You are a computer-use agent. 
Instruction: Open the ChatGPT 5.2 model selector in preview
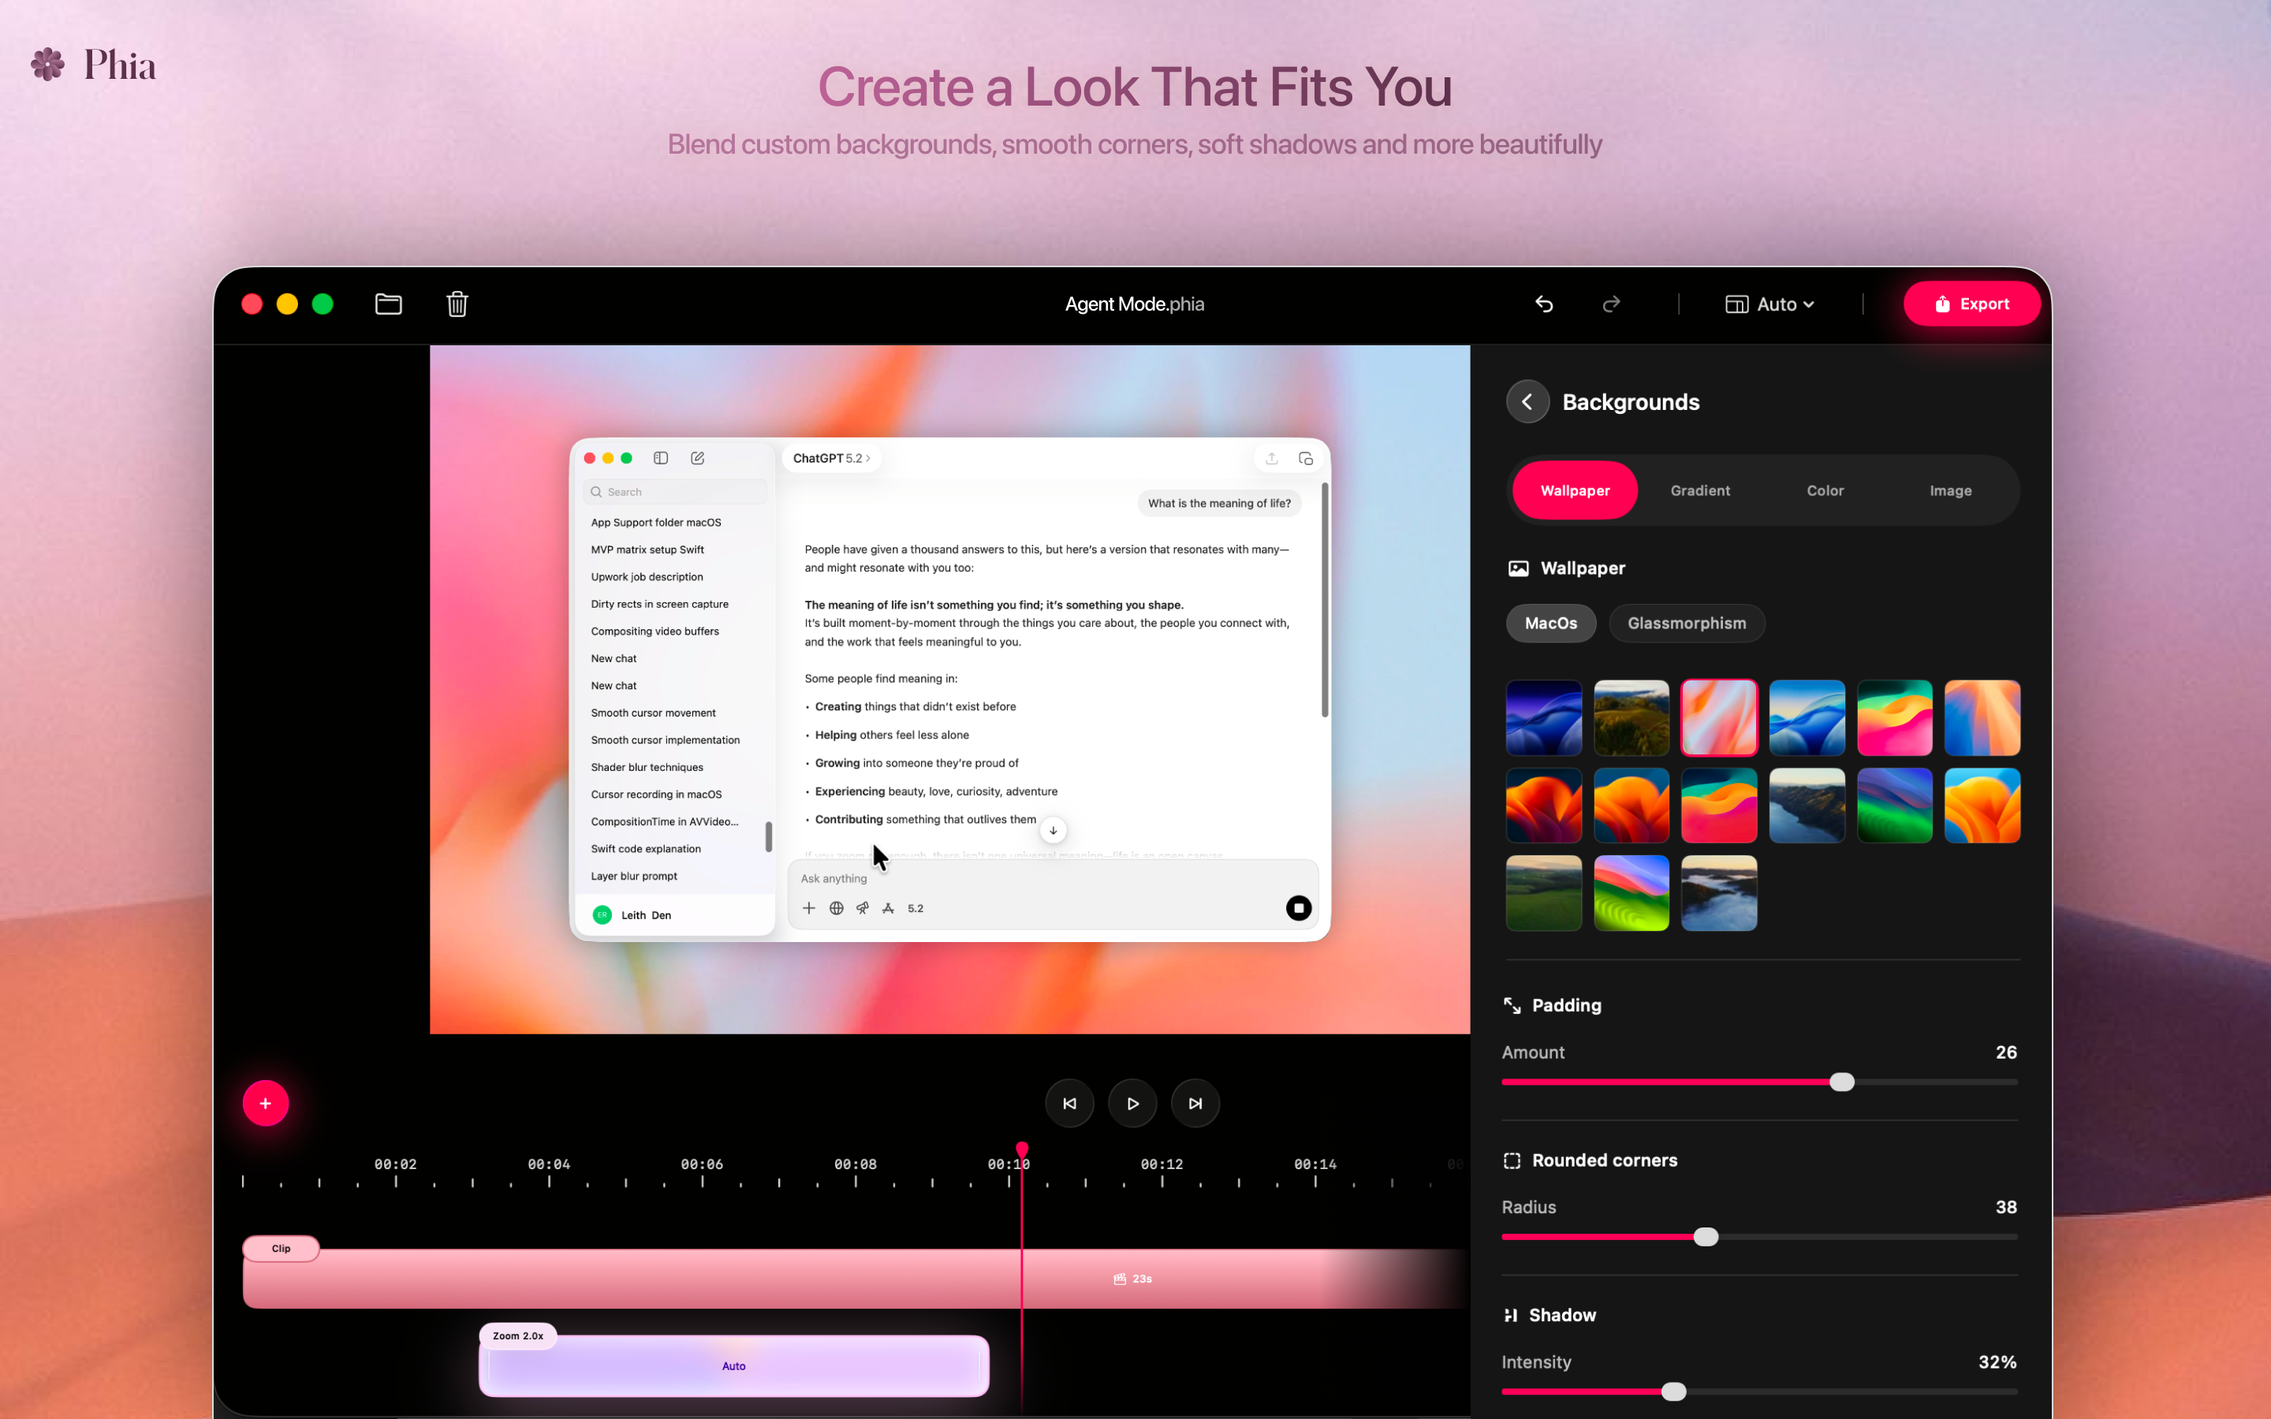(830, 458)
